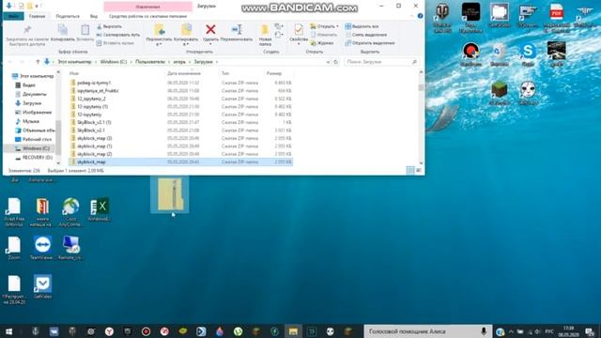Screen dimensions: 601x338
Task: Select the file 12_ispytaniy_2
Action: [x=91, y=99]
